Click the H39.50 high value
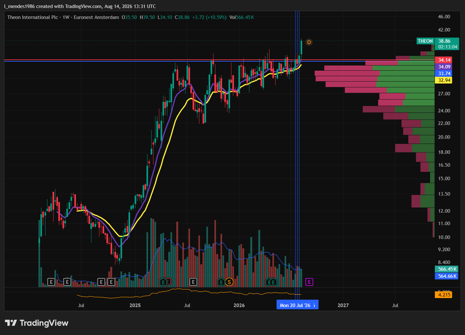 [x=147, y=17]
